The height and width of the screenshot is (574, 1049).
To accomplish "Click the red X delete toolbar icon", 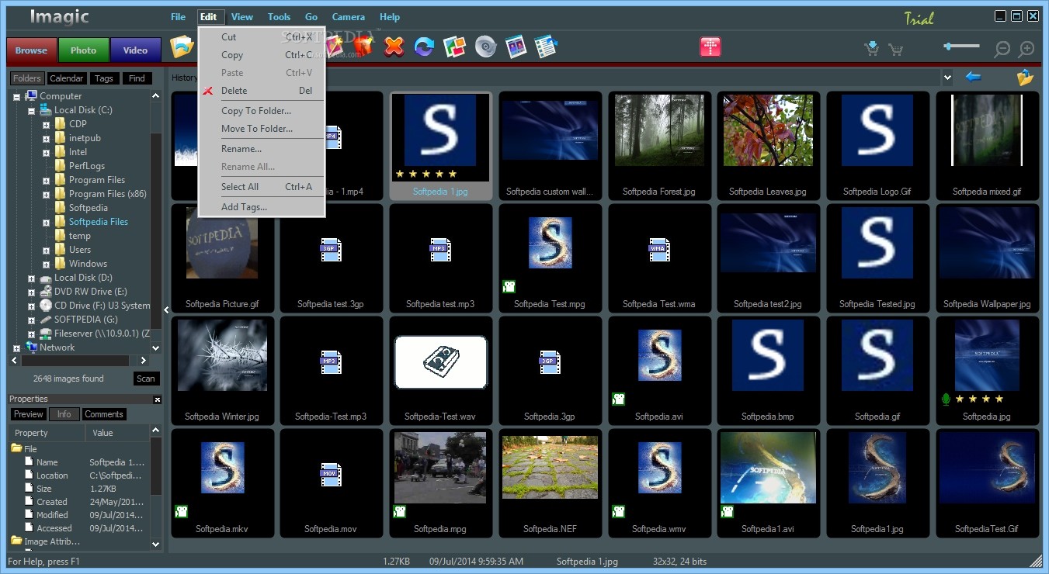I will [x=394, y=47].
